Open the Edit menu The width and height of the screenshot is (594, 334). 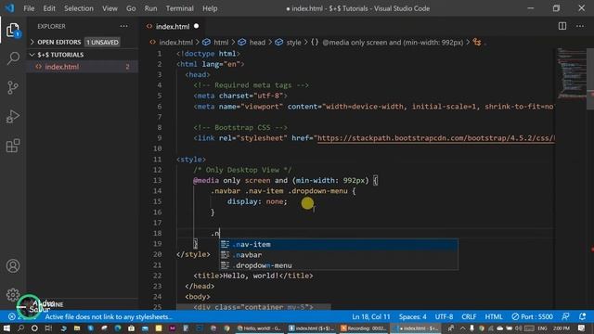point(49,8)
